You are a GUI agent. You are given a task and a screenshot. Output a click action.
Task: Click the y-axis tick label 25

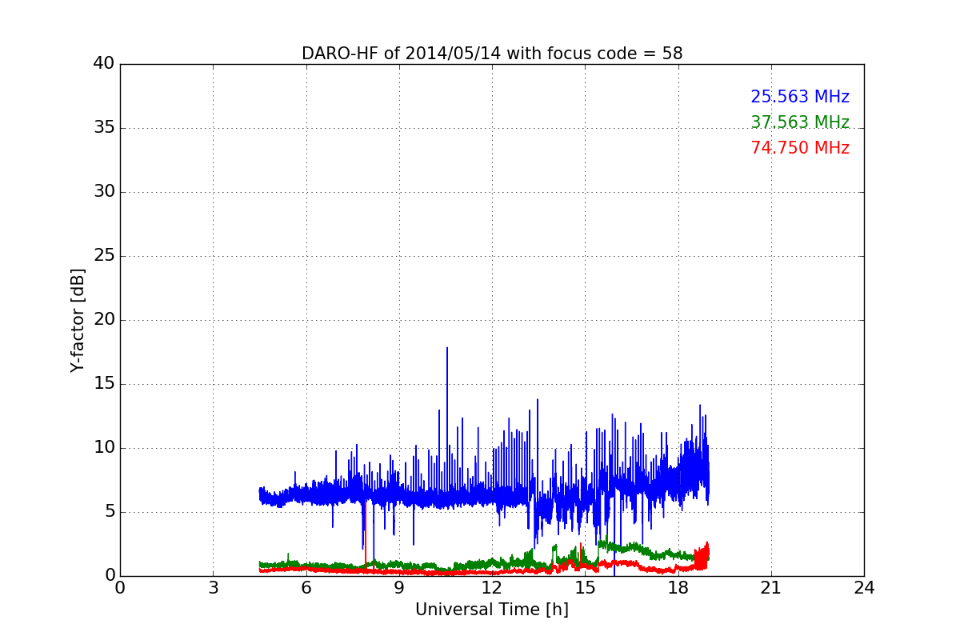pos(104,256)
